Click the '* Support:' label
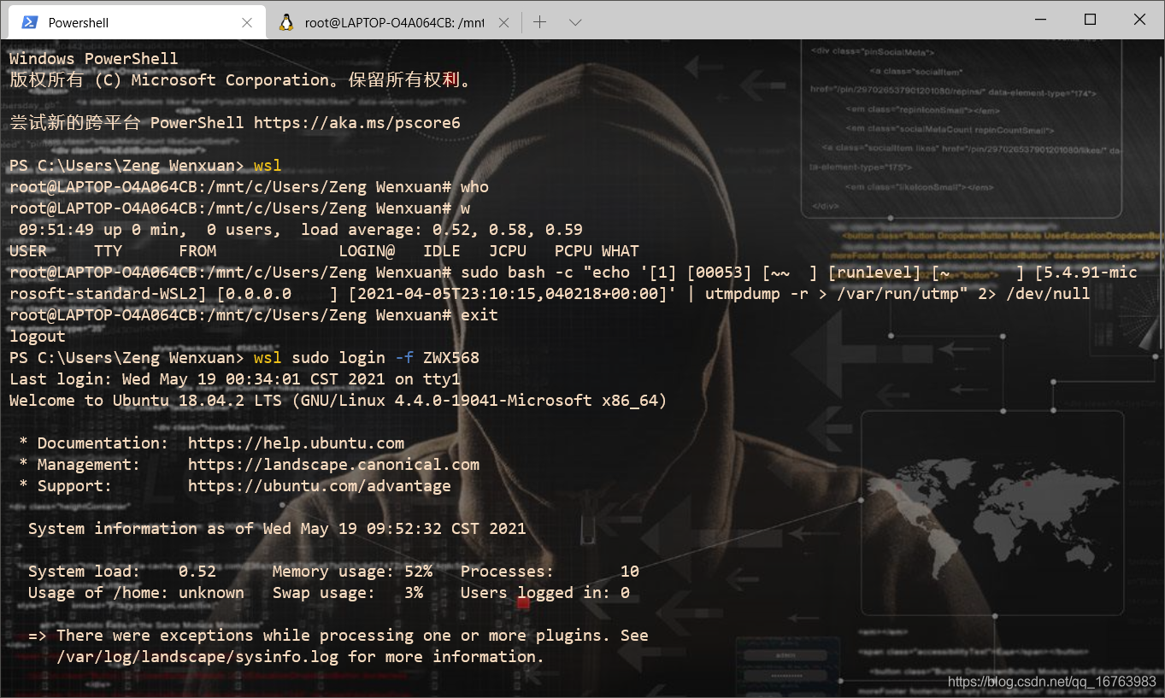 pos(66,486)
